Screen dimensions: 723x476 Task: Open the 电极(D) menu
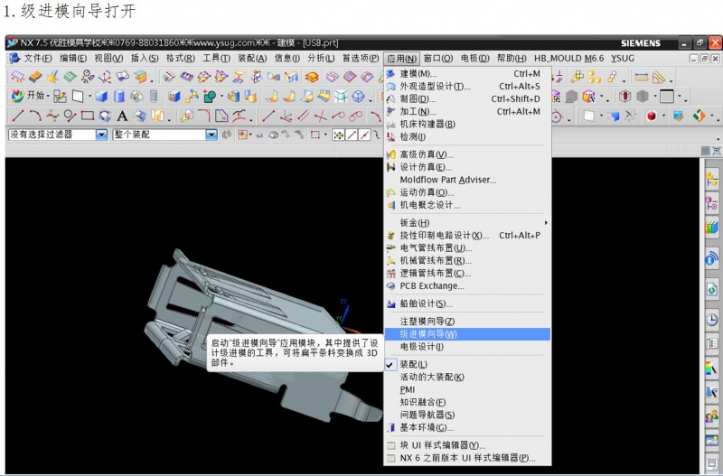pyautogui.click(x=474, y=59)
